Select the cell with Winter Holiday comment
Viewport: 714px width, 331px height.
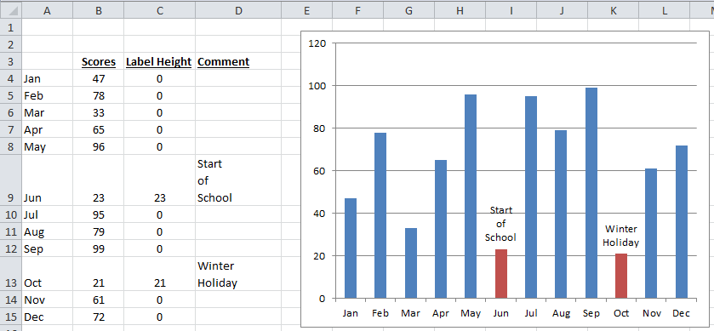coord(238,274)
